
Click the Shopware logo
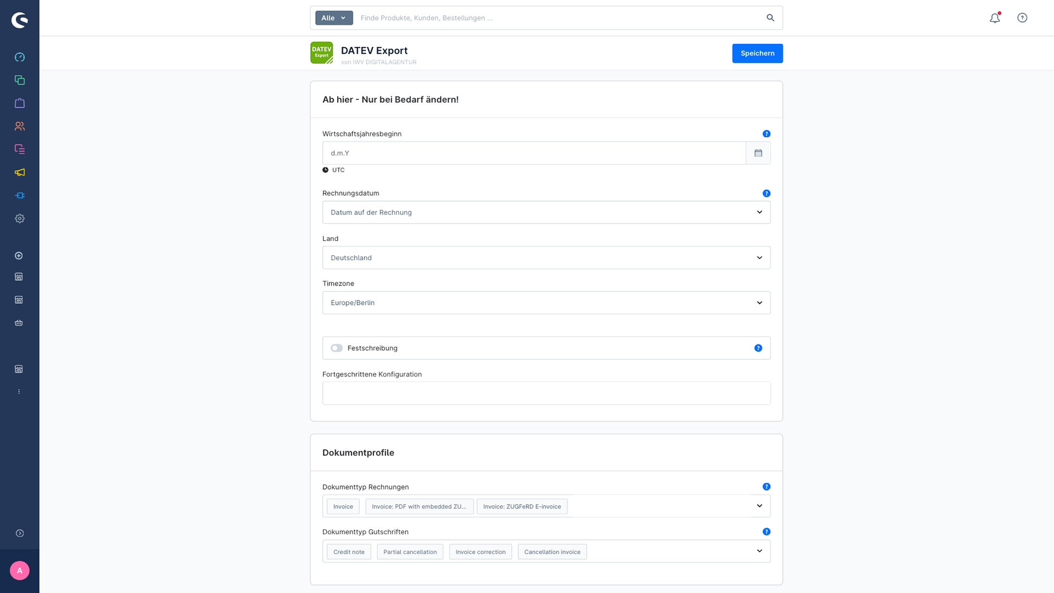point(20,20)
